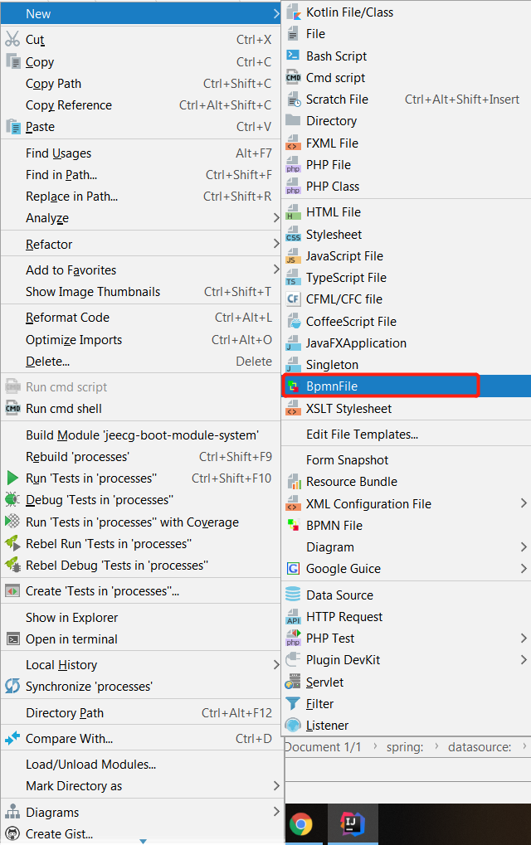Expand the Diagram submenu arrow

coord(524,546)
